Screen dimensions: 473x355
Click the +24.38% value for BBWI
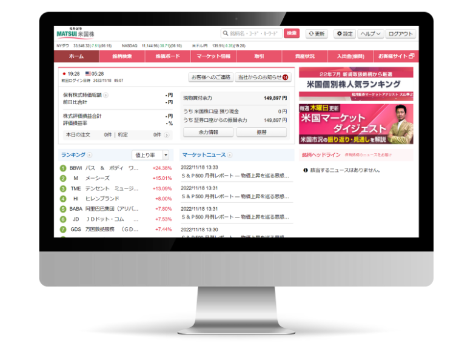click(163, 168)
